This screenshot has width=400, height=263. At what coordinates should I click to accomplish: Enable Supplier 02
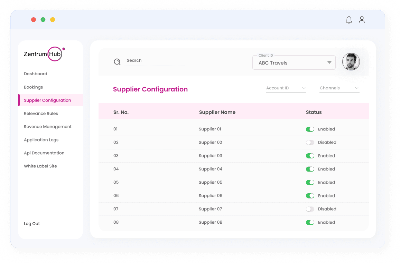click(310, 142)
